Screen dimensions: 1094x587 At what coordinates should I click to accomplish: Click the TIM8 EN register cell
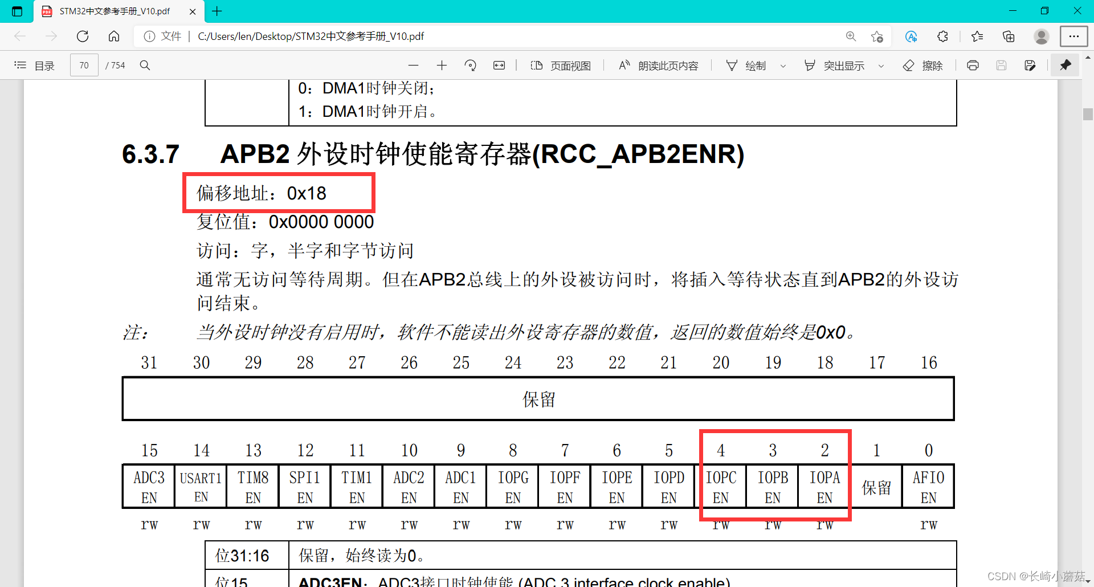[x=253, y=487]
